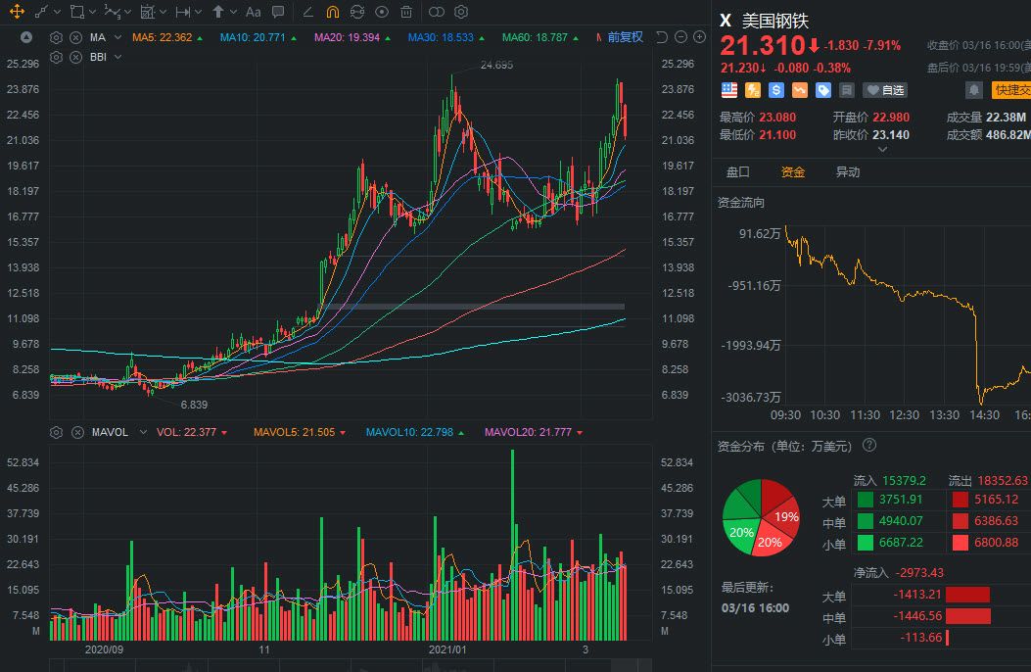Expand the BBI indicator dropdown

(117, 57)
